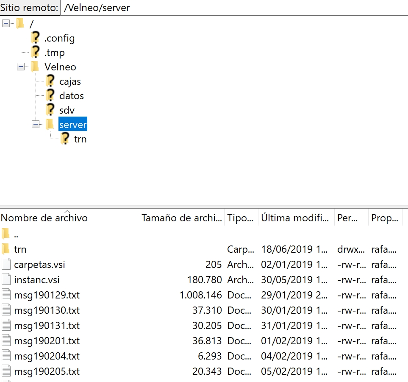This screenshot has height=382, width=408.
Task: Collapse the root directory tree node
Action: coord(6,24)
